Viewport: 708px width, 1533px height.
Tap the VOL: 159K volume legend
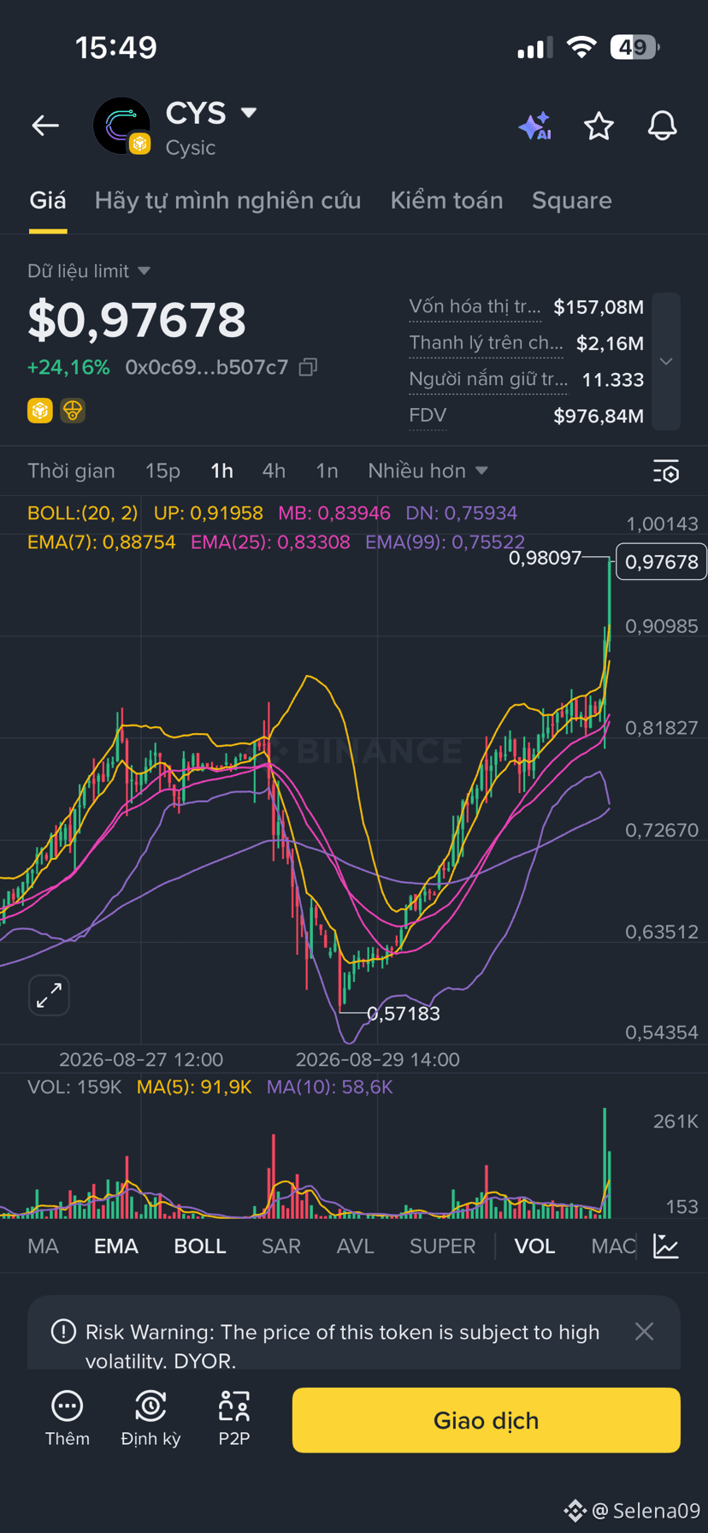tap(74, 1086)
